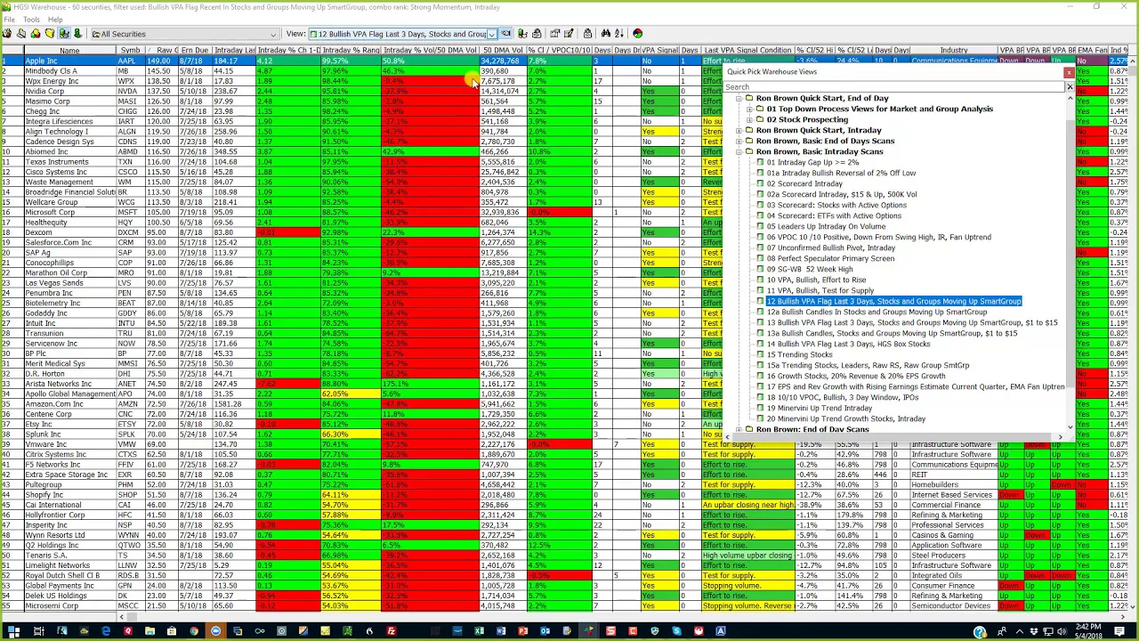This screenshot has width=1139, height=641.
Task: Select 11 VPA, Bullish, Test for Supply
Action: 820,290
